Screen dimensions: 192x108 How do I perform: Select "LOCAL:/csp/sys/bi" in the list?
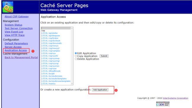point(56,56)
